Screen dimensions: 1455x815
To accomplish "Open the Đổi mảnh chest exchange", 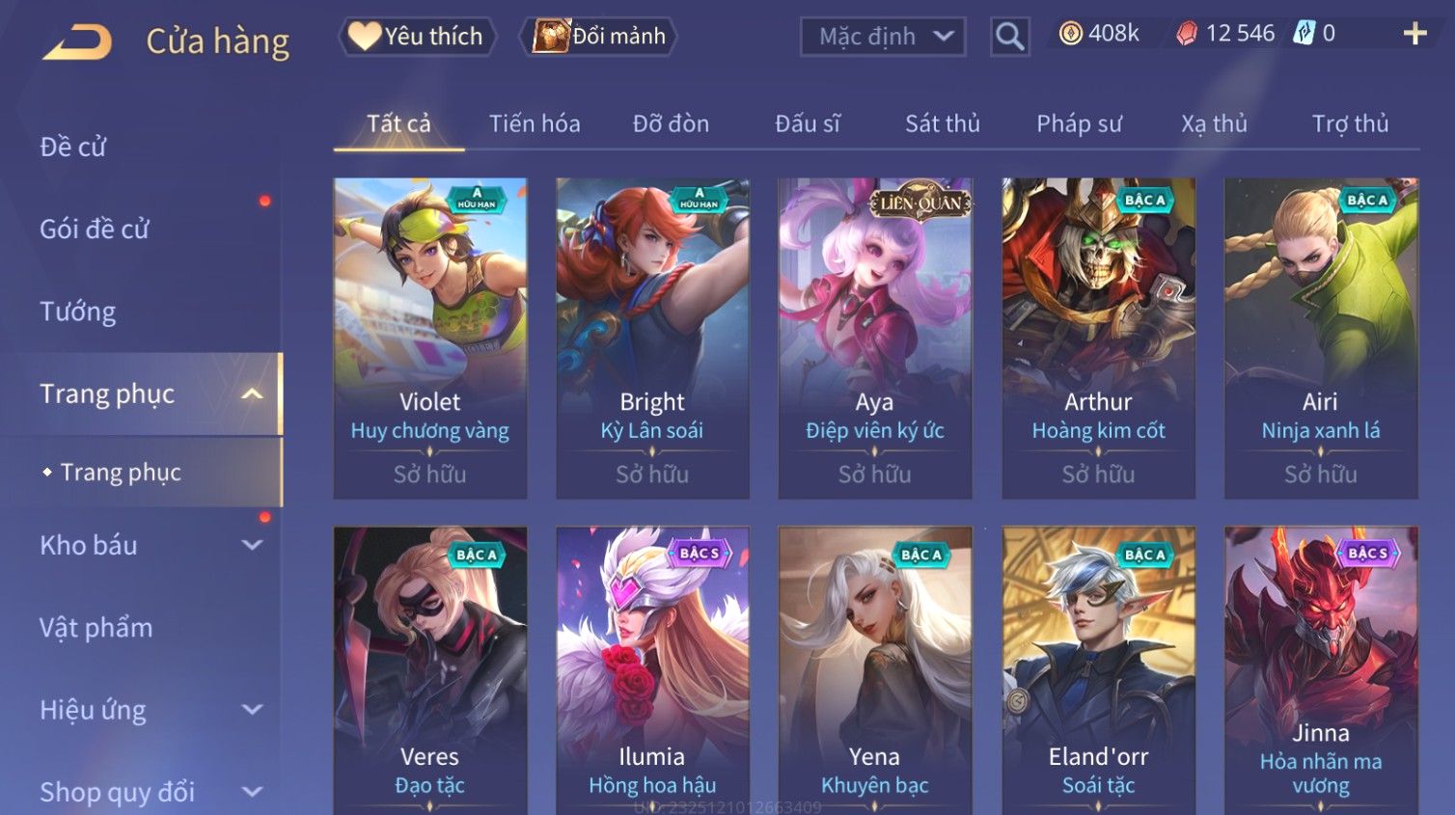I will tap(598, 37).
